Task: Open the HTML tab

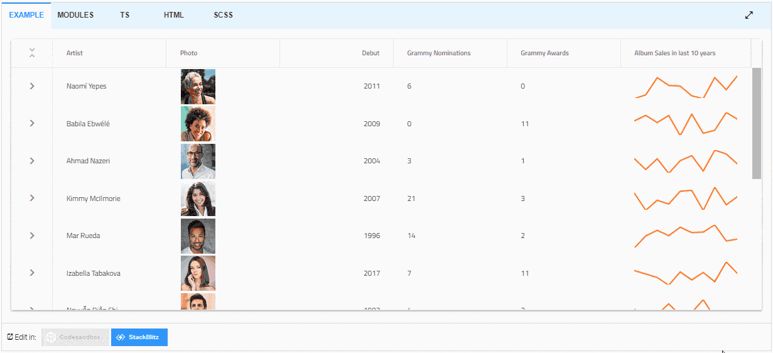Action: 174,15
